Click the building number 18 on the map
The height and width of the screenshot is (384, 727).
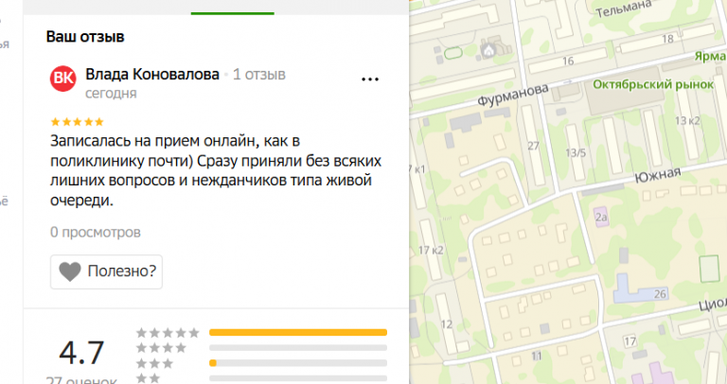[x=667, y=39]
